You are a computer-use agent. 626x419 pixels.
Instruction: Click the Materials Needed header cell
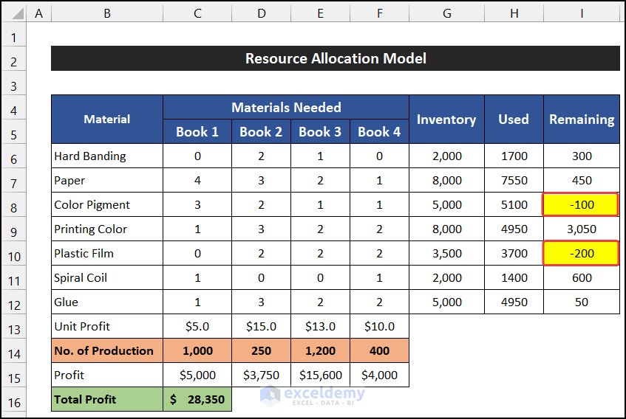[286, 107]
